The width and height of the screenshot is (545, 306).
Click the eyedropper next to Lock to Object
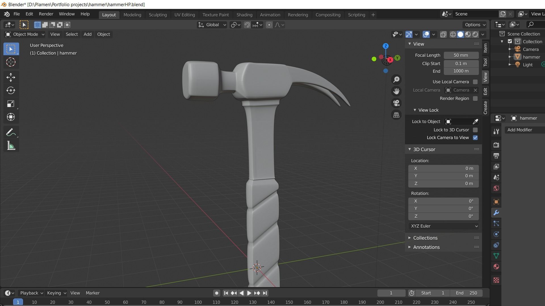pyautogui.click(x=475, y=122)
